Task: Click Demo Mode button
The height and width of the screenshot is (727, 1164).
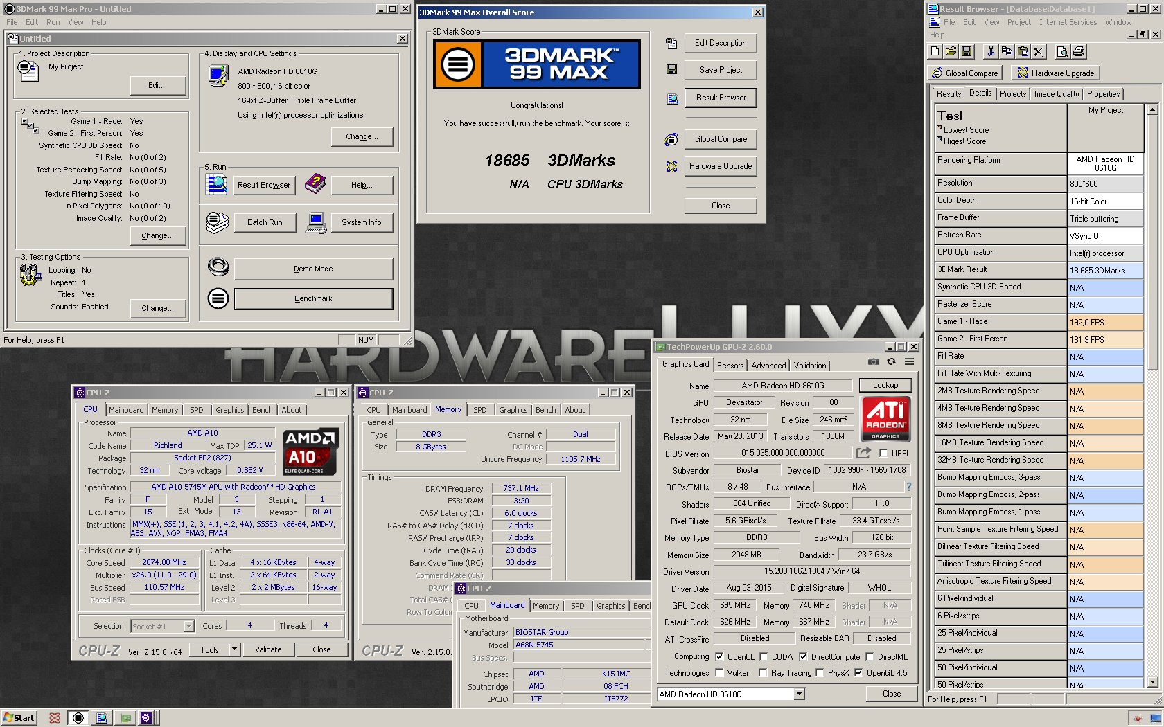Action: pos(313,269)
